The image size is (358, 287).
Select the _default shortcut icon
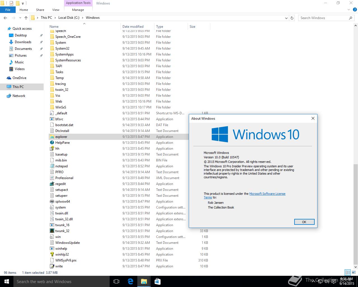[x=52, y=113]
